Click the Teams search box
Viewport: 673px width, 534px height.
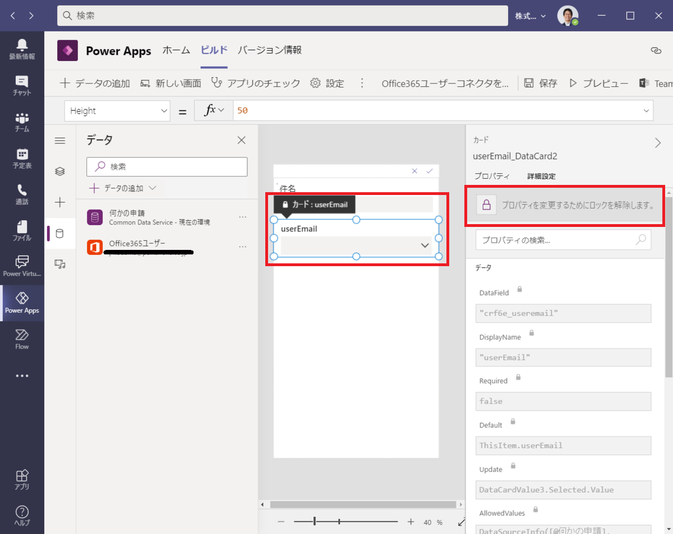(282, 16)
